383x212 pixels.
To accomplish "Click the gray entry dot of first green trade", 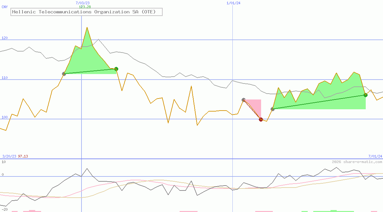I will (64, 74).
